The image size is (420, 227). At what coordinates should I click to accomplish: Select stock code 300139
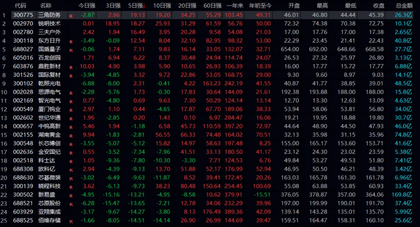[23, 186]
